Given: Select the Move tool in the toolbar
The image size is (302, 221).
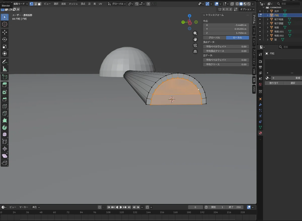Looking at the screenshot, I should 5,32.
